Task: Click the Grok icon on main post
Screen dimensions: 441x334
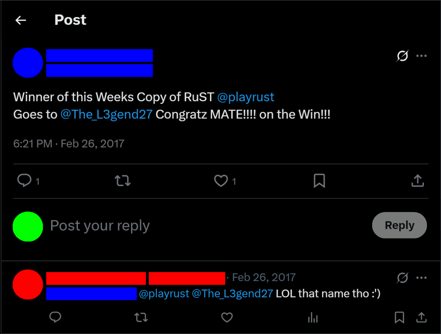Action: click(x=402, y=56)
